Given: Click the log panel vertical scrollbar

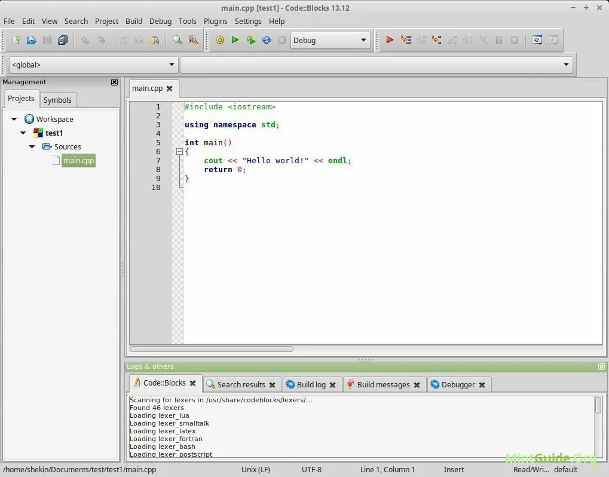Looking at the screenshot, I should pos(598,405).
